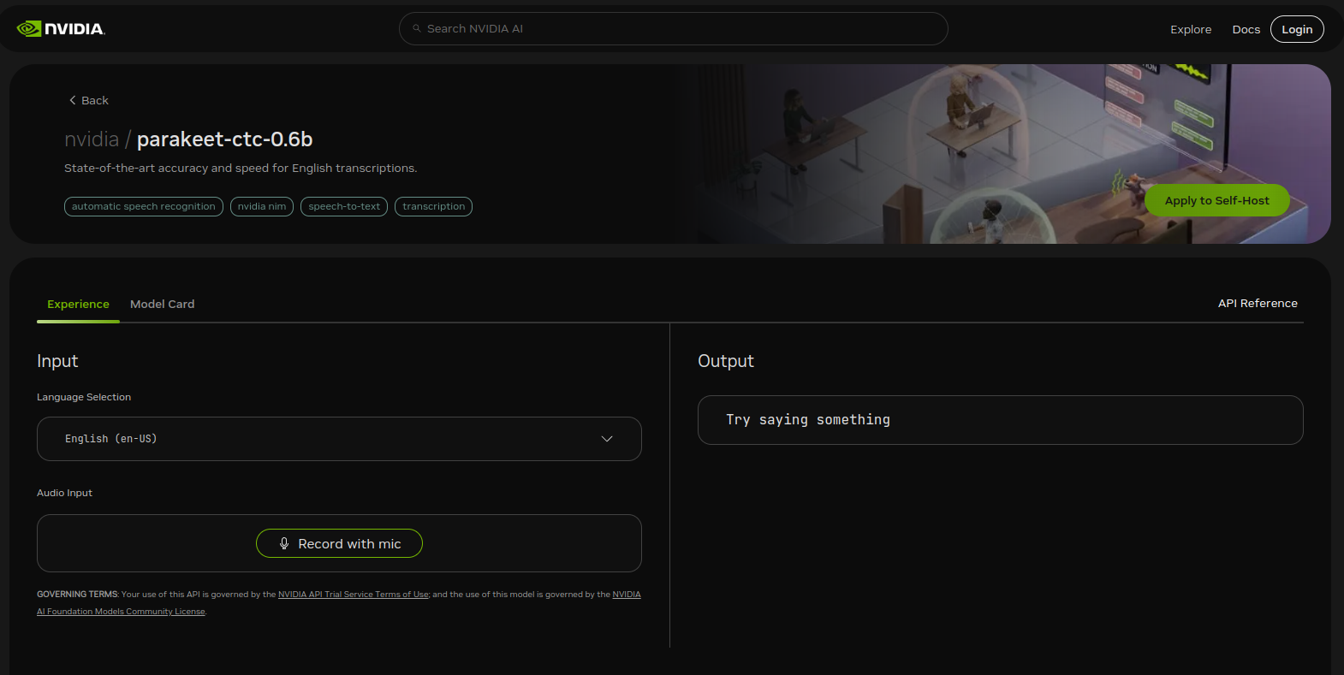Focus the Search NVIDIA AI field
1344x675 pixels.
click(x=673, y=28)
